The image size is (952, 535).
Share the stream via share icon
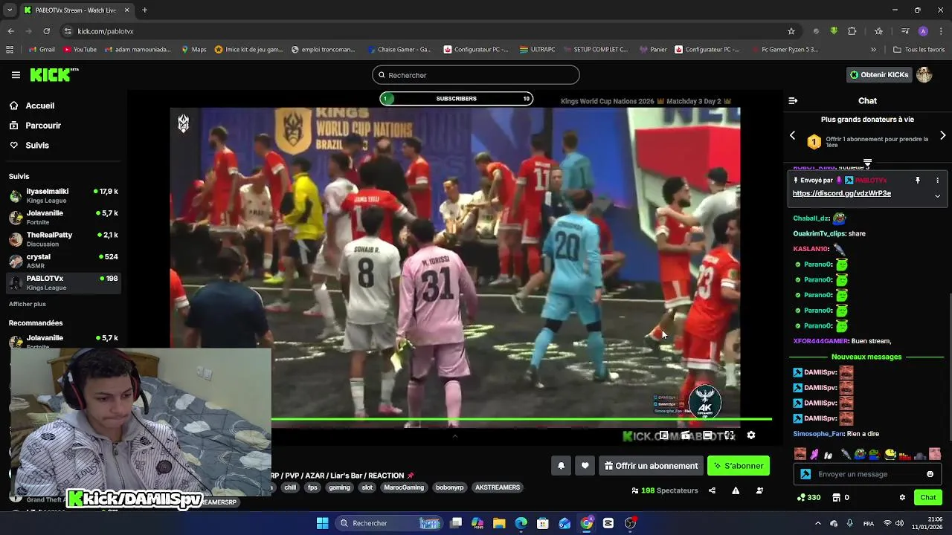click(712, 490)
